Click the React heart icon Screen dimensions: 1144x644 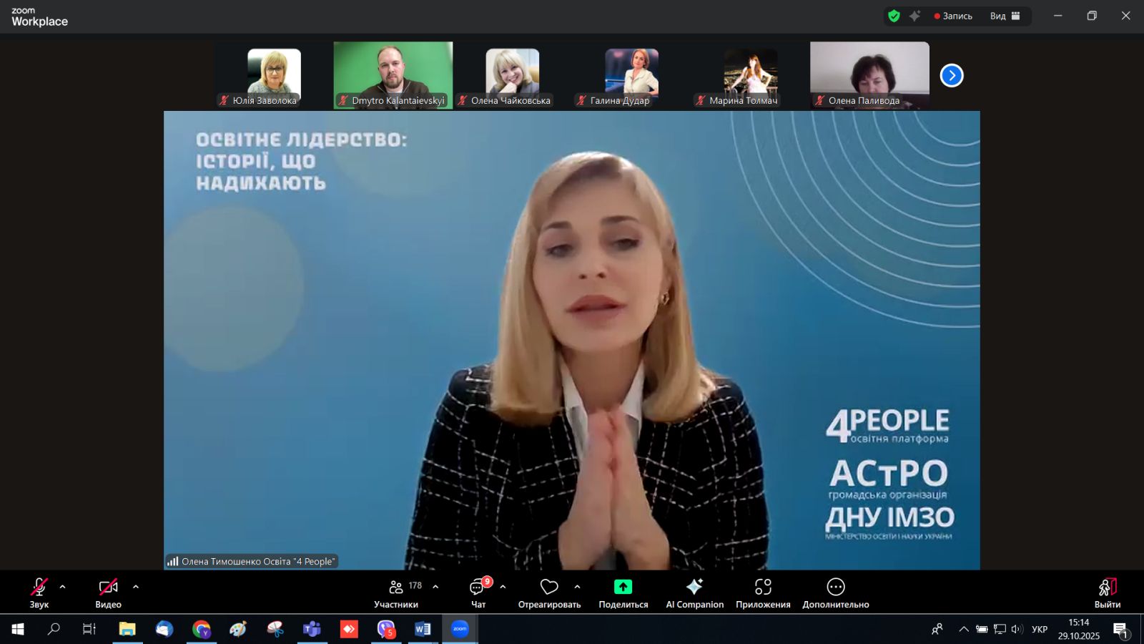pyautogui.click(x=548, y=587)
